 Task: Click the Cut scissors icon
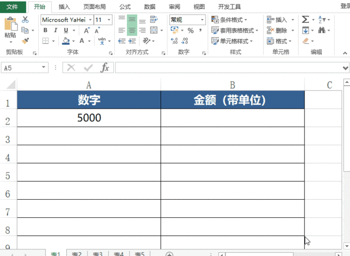tap(25, 20)
